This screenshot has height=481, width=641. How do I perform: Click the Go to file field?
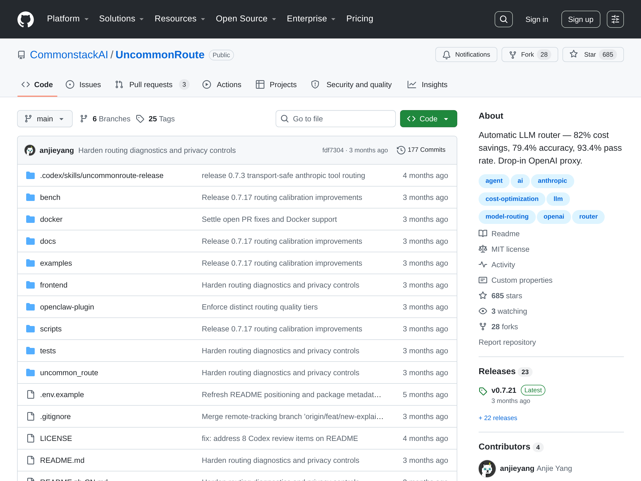tap(335, 119)
